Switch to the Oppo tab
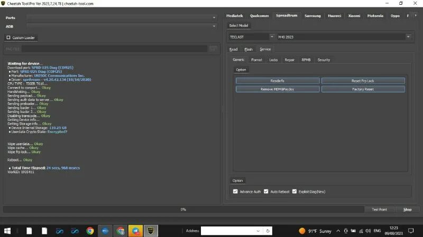The height and width of the screenshot is (237, 423). (395, 16)
